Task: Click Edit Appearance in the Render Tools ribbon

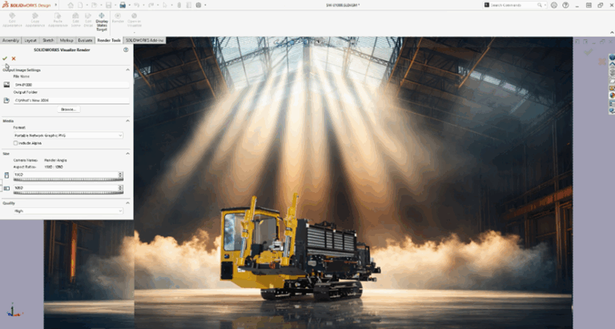Action: (x=12, y=20)
